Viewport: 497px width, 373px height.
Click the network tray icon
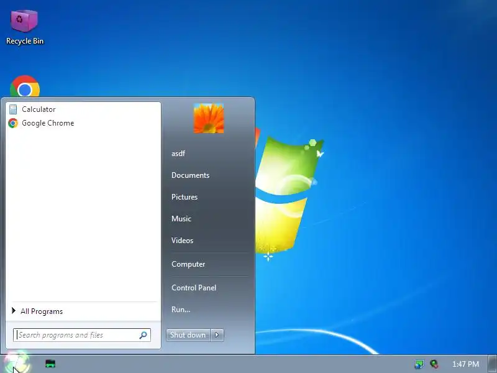pos(419,364)
